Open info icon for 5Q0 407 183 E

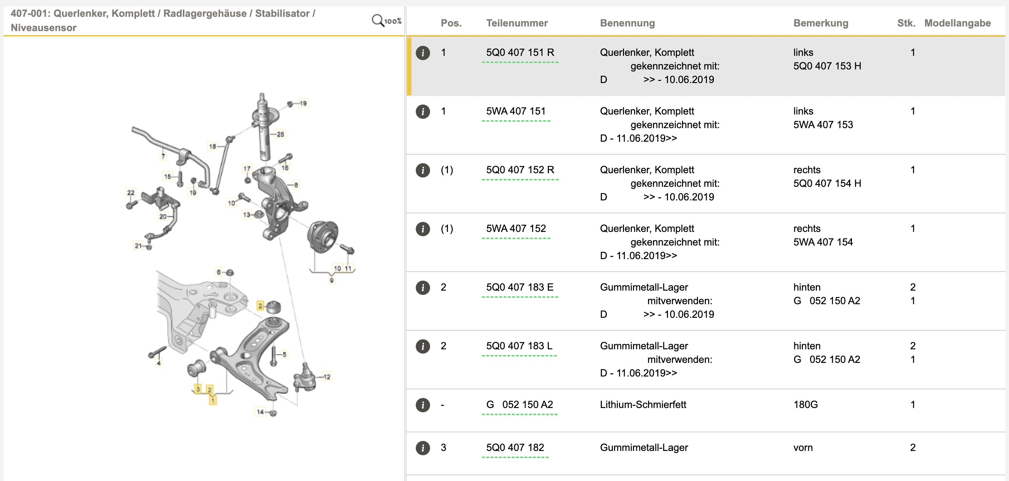tap(423, 288)
